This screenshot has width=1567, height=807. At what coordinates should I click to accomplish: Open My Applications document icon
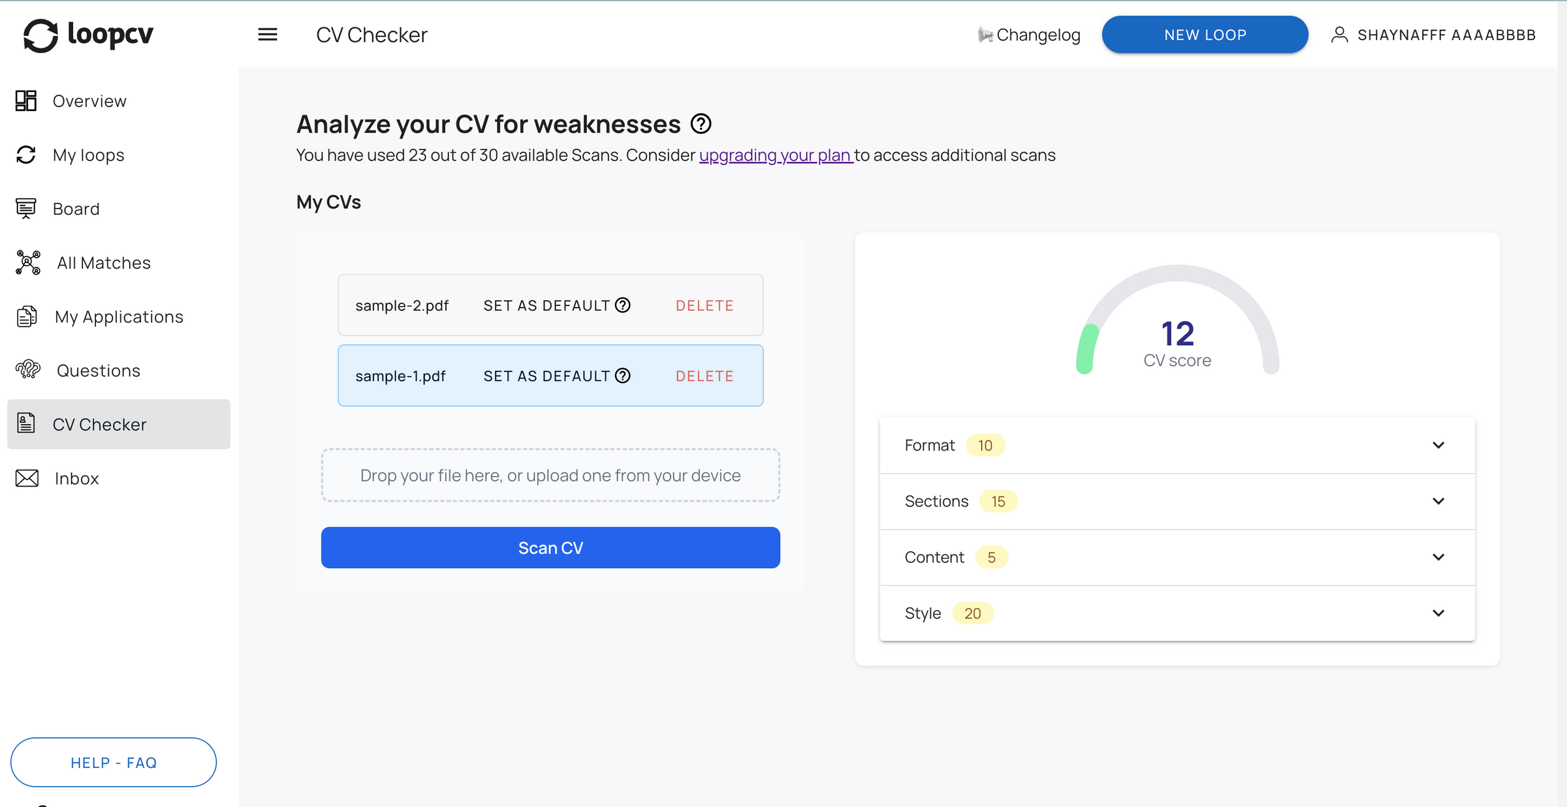(x=26, y=316)
